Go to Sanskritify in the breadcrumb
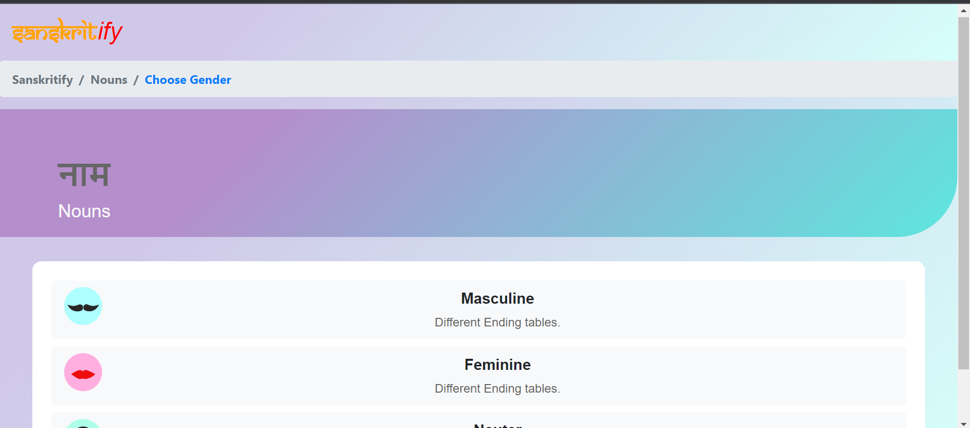Image resolution: width=970 pixels, height=428 pixels. tap(42, 80)
